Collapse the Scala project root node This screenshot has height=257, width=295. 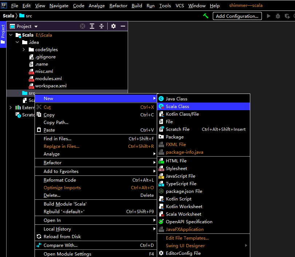click(x=11, y=35)
